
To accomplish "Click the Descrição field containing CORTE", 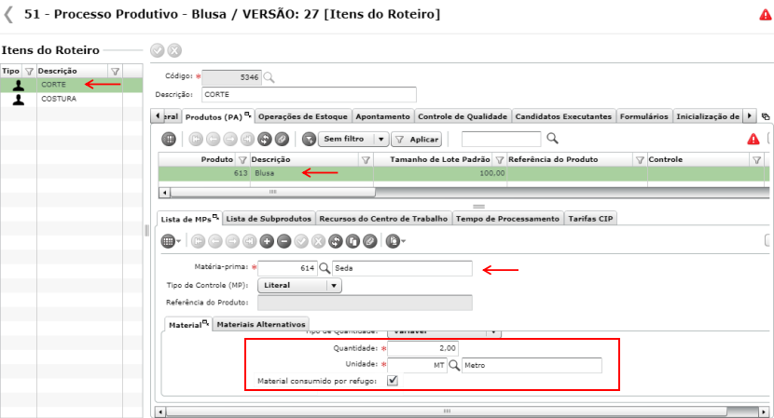I will [309, 95].
